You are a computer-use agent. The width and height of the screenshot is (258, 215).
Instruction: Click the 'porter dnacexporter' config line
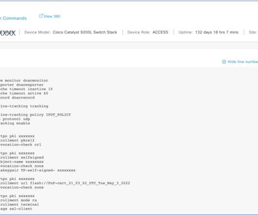coord(22,85)
